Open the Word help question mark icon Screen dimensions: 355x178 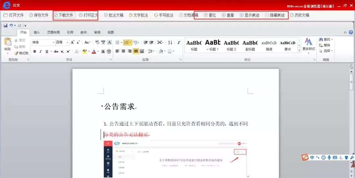[x=351, y=32]
